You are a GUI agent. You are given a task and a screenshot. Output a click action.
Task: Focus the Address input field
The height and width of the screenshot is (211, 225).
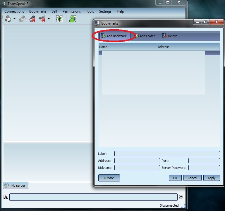coord(137,161)
